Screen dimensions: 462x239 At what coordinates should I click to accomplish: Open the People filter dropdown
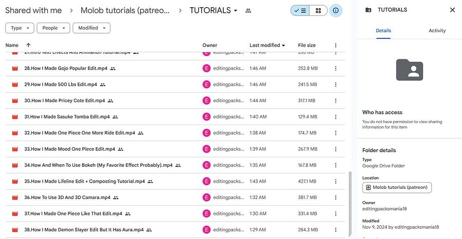[53, 28]
